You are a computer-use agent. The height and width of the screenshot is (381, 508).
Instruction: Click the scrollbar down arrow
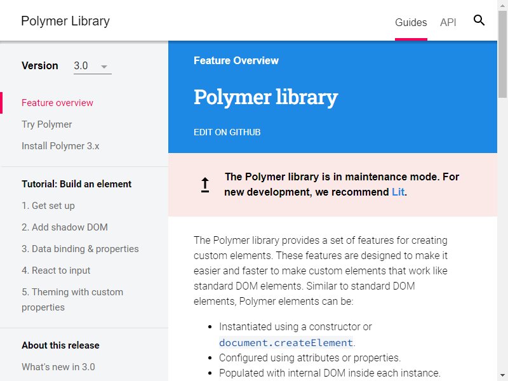point(502,376)
